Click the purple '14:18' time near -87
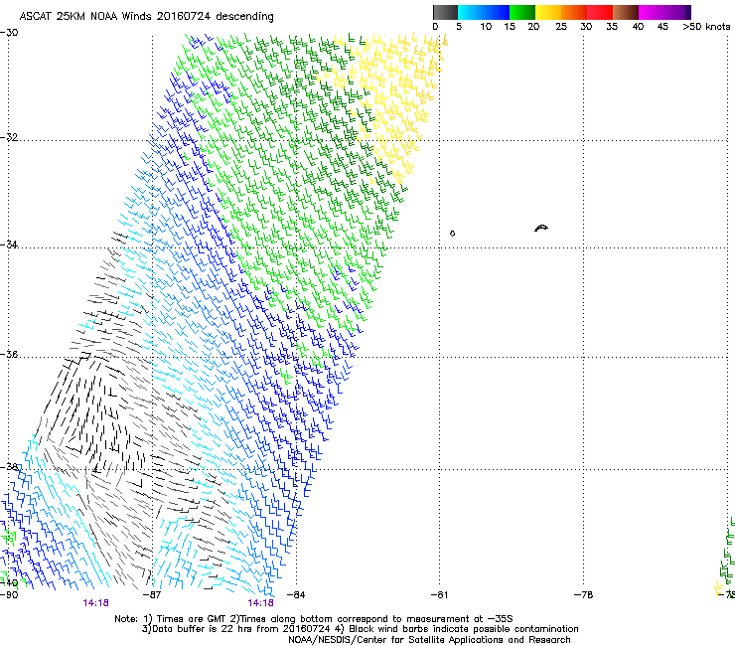Image resolution: width=735 pixels, height=646 pixels. (x=96, y=603)
